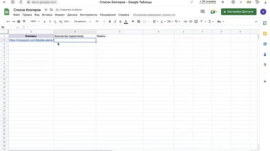
Task: Open the Файл menu
Action: pyautogui.click(x=16, y=15)
